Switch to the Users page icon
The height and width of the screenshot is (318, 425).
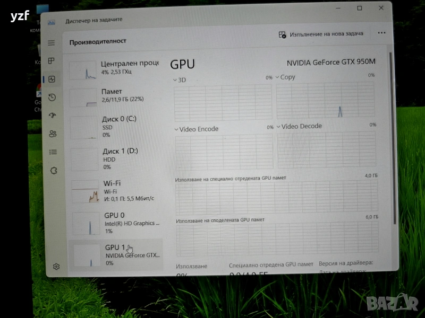52,134
